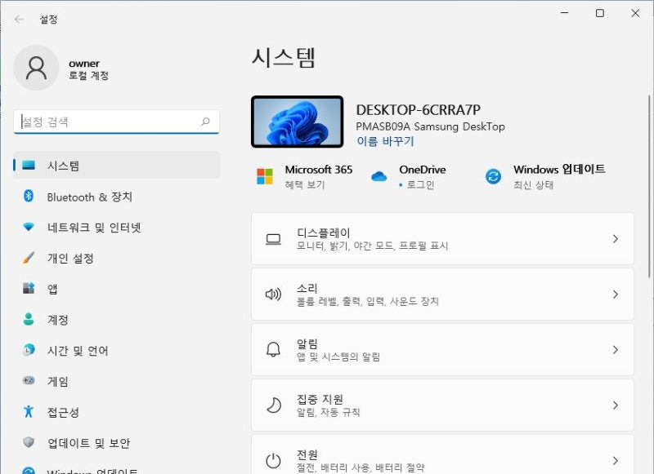Open 전원 card title

[x=307, y=454]
